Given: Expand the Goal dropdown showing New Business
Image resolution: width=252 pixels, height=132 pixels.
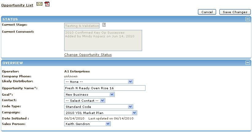Looking at the screenshot, I should pos(89,94).
